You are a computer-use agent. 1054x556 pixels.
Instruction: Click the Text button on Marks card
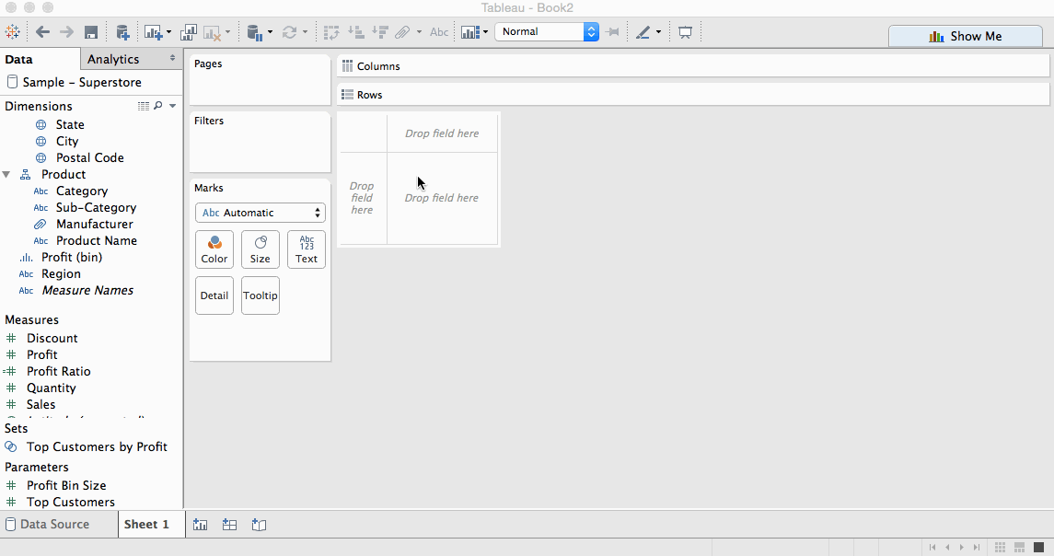(x=307, y=249)
